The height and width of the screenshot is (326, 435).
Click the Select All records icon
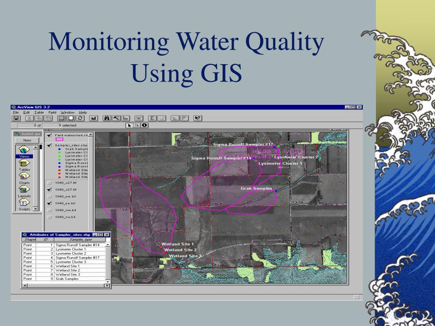pyautogui.click(x=62, y=118)
